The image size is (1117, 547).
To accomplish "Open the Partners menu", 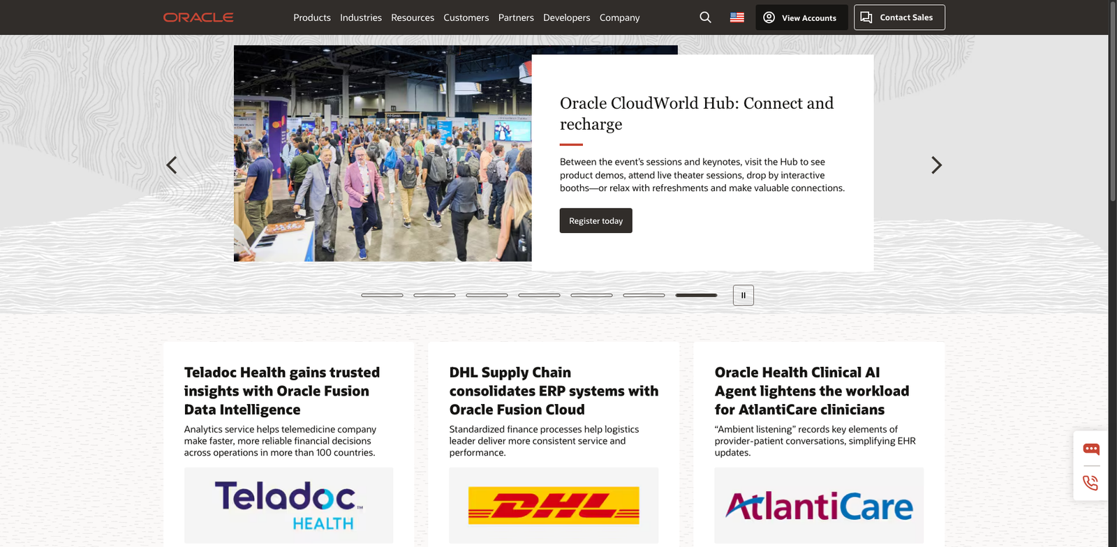I will 516,17.
